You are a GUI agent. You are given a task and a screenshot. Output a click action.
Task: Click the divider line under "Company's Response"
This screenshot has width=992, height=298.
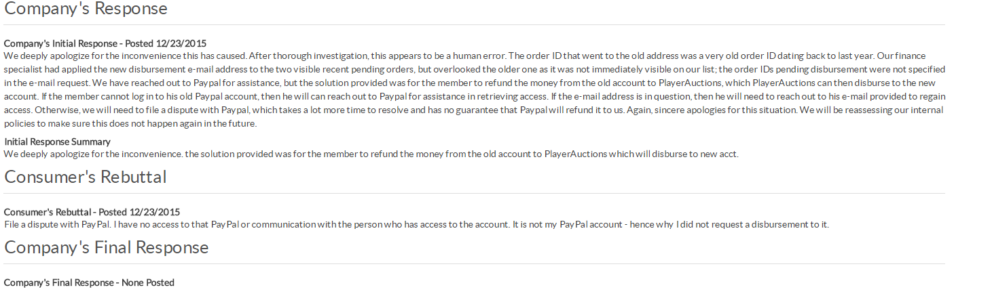[475, 25]
